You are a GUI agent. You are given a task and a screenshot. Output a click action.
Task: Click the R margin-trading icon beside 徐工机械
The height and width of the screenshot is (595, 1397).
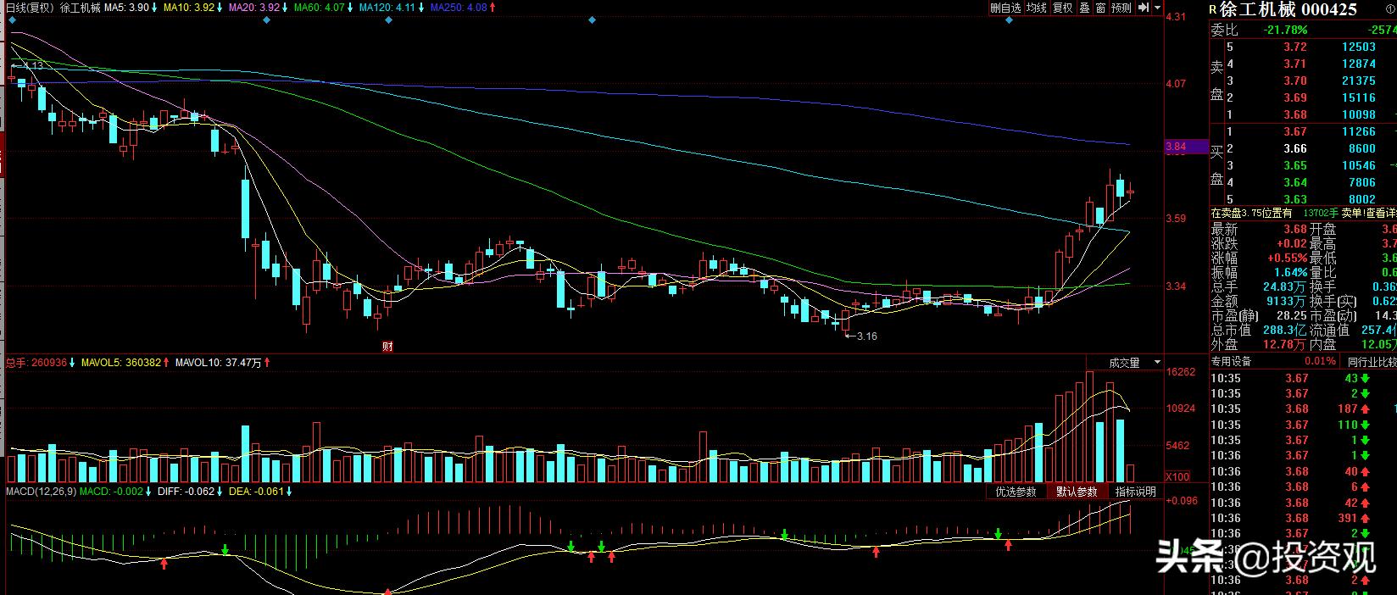[x=1213, y=10]
